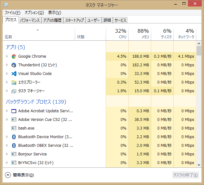Switch to the スタートアップ tab
Viewport: 204px width, 185px height.
pos(74,20)
